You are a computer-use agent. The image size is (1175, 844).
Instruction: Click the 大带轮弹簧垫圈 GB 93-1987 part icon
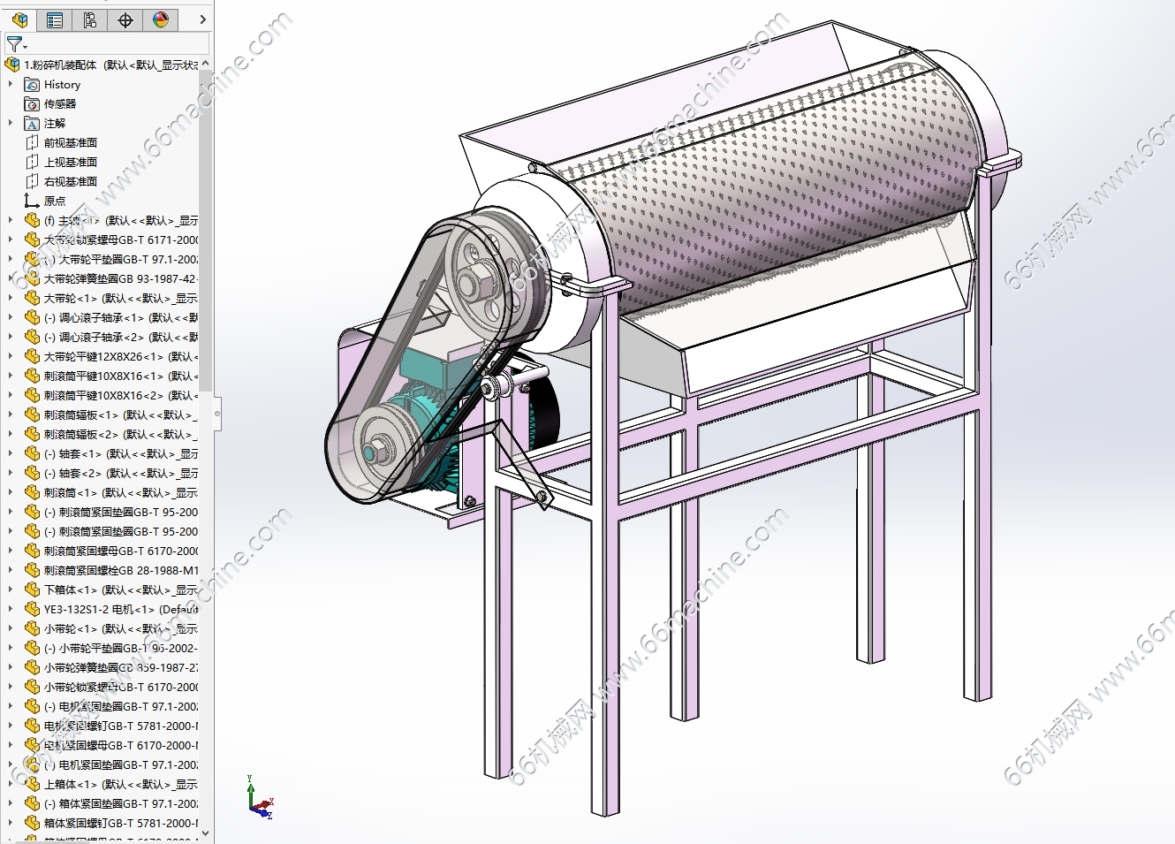click(x=32, y=279)
